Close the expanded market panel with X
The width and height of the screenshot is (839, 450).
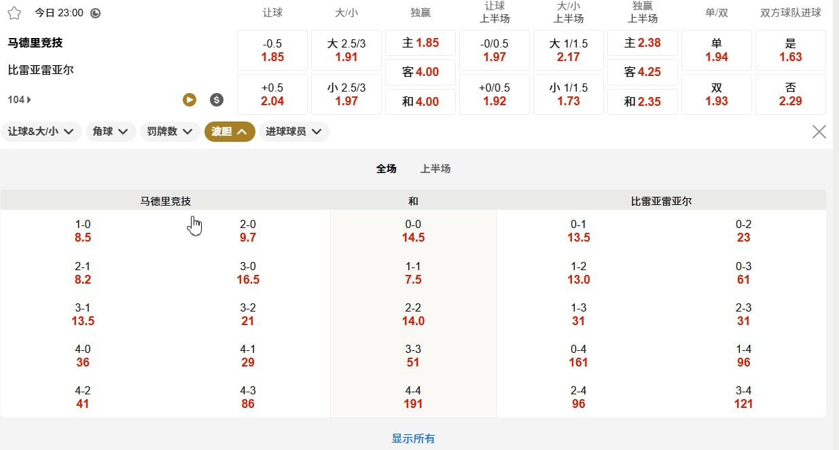[x=819, y=132]
